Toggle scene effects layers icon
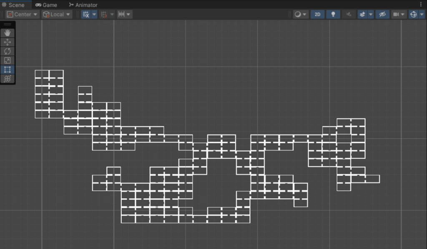 click(x=362, y=15)
